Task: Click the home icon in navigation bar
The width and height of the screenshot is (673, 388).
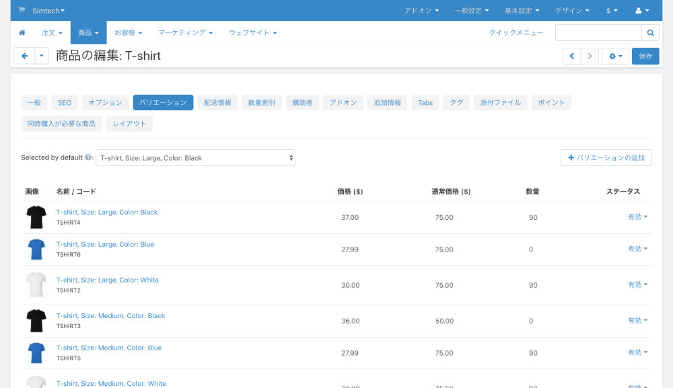Action: coord(22,32)
